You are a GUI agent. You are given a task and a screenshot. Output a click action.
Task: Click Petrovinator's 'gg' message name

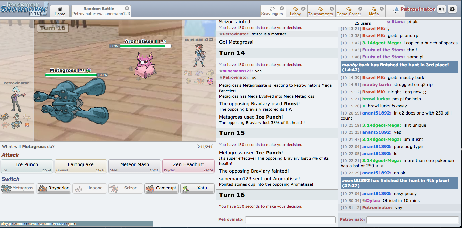pyautogui.click(x=236, y=77)
